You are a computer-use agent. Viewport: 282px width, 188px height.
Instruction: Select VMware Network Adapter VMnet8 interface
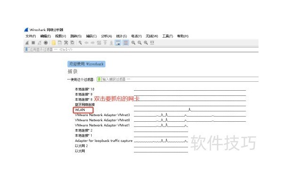102,120
